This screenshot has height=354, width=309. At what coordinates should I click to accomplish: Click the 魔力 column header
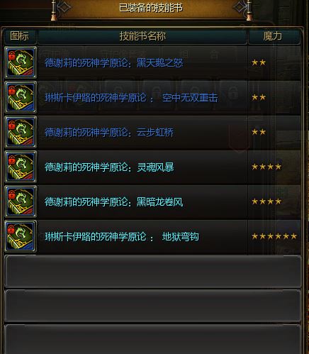[x=272, y=36]
